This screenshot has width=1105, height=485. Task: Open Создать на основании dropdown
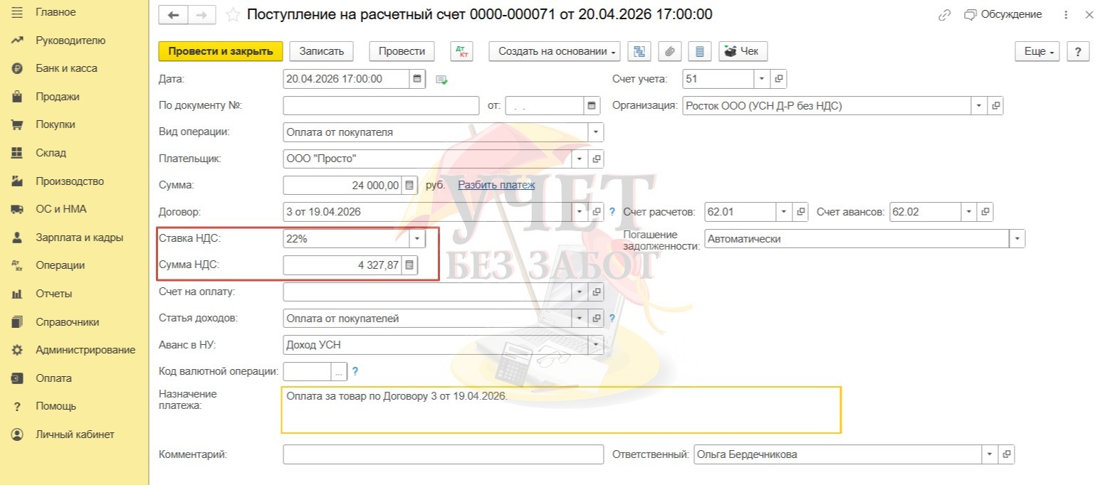[555, 51]
